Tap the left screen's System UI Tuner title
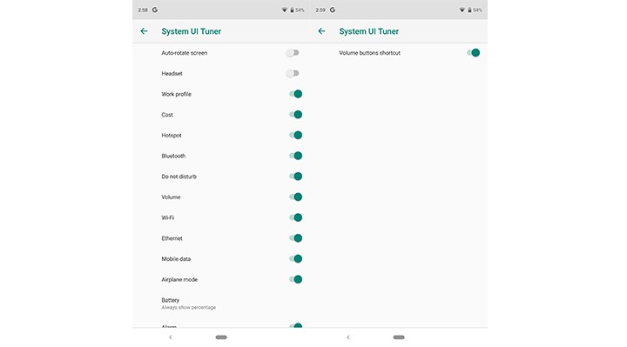 tap(191, 31)
